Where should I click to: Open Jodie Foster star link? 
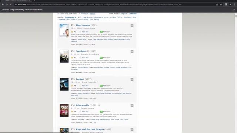(x=100, y=93)
